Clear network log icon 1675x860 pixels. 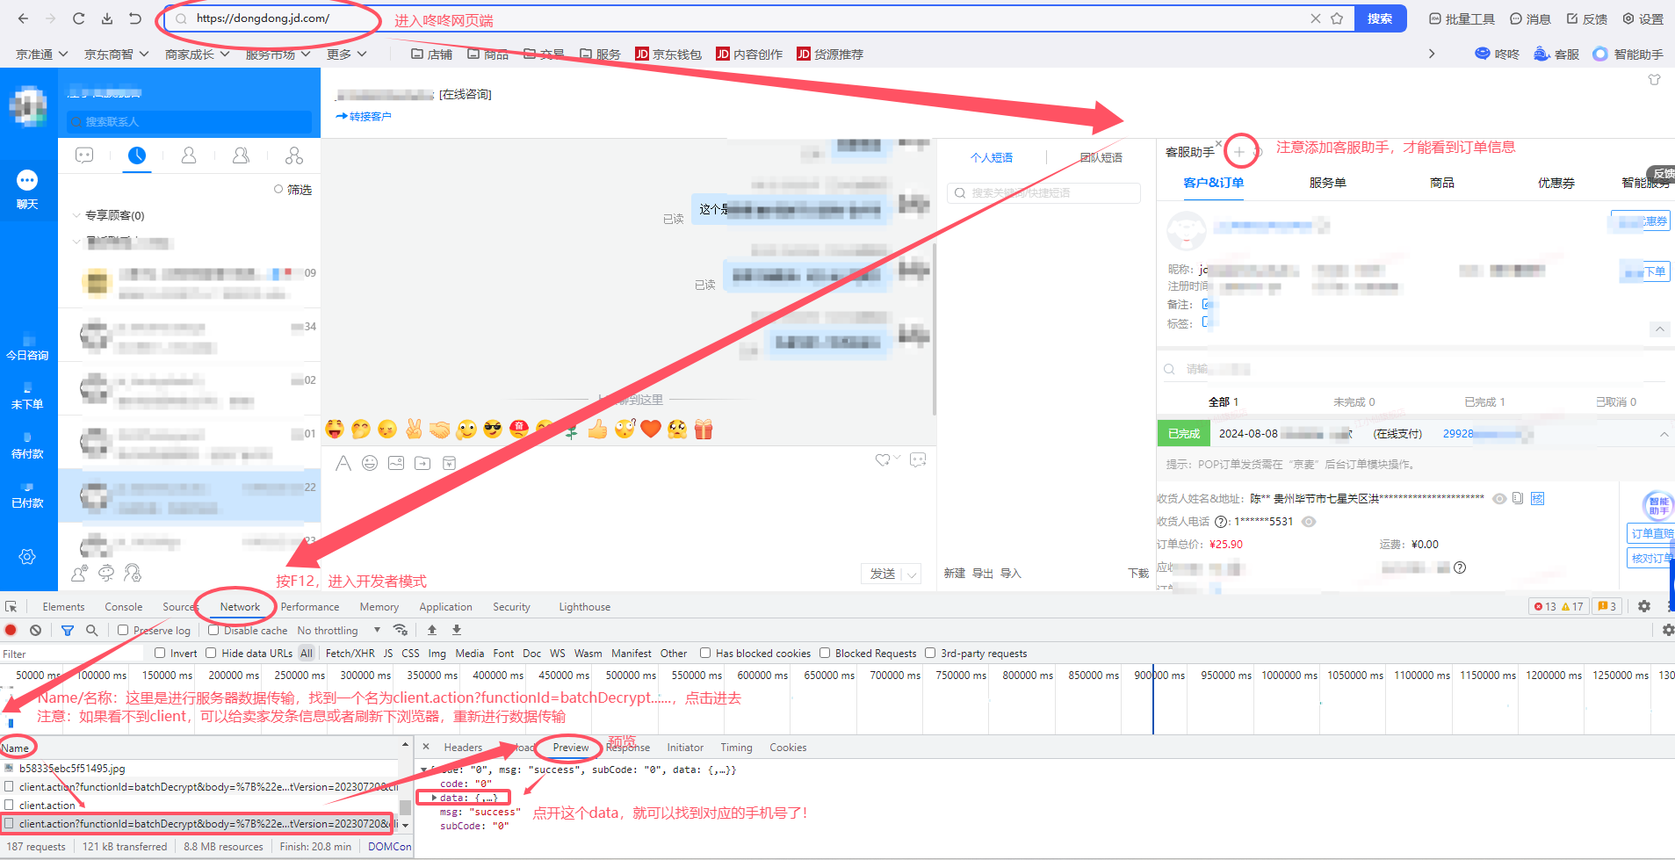pyautogui.click(x=35, y=630)
